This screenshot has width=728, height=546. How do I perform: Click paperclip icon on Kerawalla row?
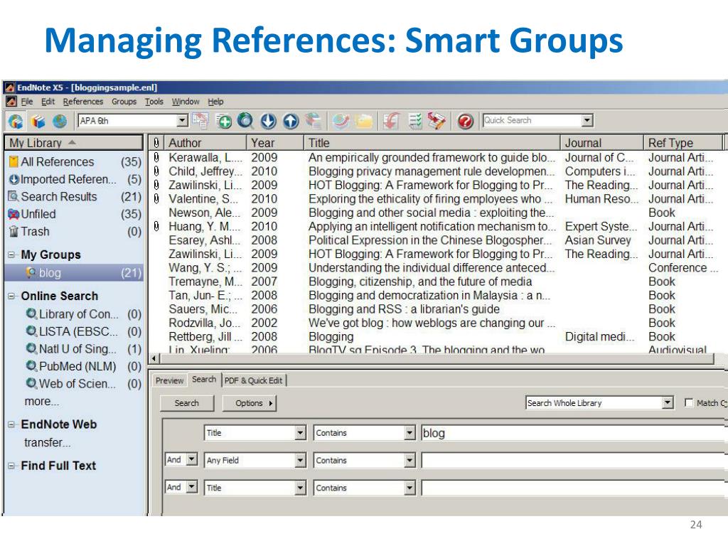tap(156, 157)
